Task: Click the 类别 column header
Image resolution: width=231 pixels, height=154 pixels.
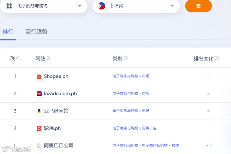Action: tap(117, 58)
